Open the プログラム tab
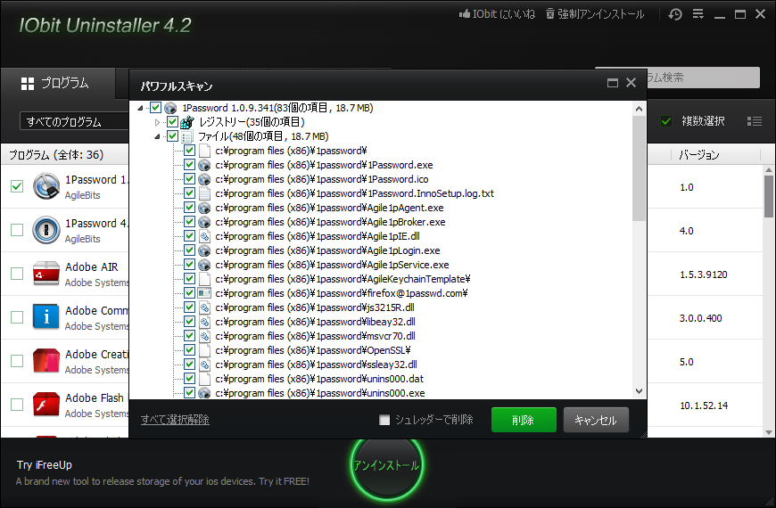The height and width of the screenshot is (508, 776). click(x=57, y=83)
